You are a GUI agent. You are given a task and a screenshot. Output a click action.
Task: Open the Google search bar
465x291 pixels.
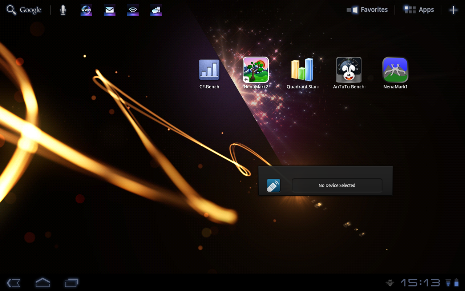click(24, 10)
